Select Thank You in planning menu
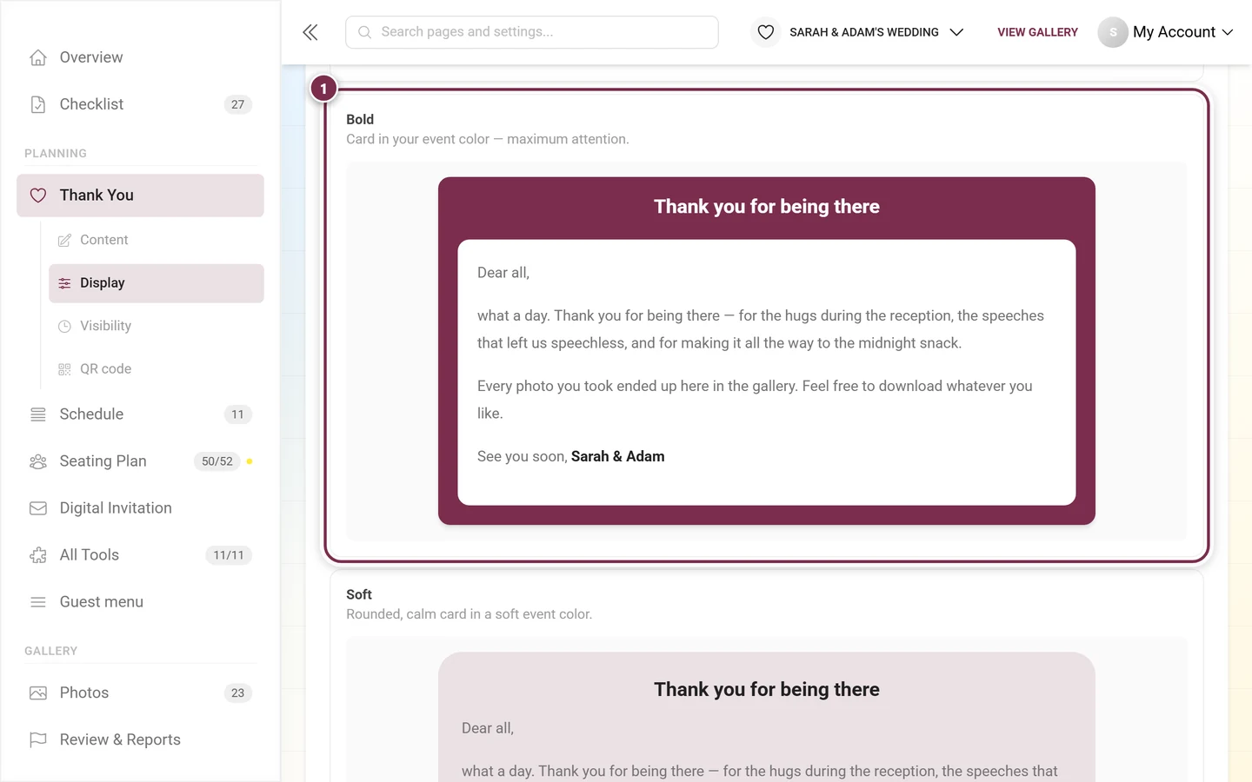The width and height of the screenshot is (1252, 782). pyautogui.click(x=140, y=195)
